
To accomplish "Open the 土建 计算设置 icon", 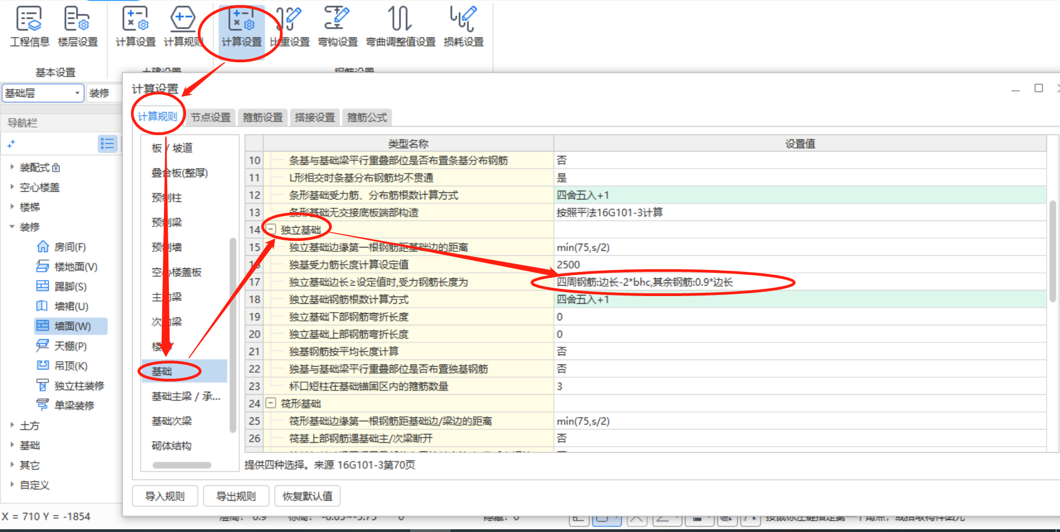I will (135, 19).
